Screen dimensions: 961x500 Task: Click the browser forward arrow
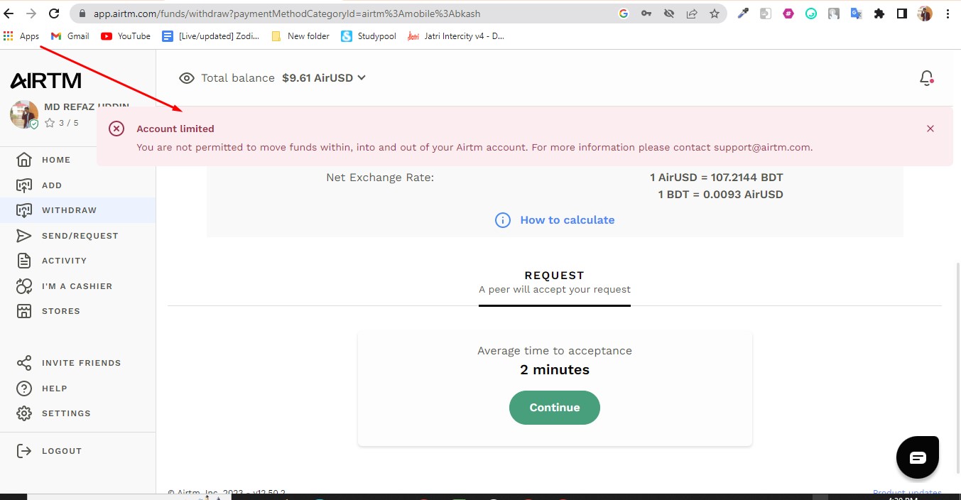[31, 13]
